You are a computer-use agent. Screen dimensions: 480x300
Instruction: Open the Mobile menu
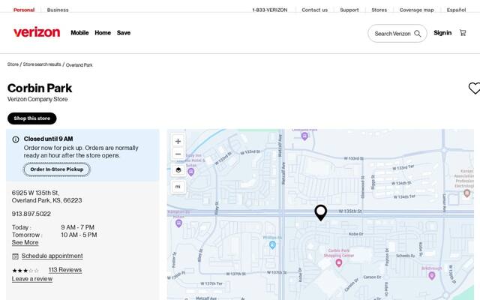point(79,33)
